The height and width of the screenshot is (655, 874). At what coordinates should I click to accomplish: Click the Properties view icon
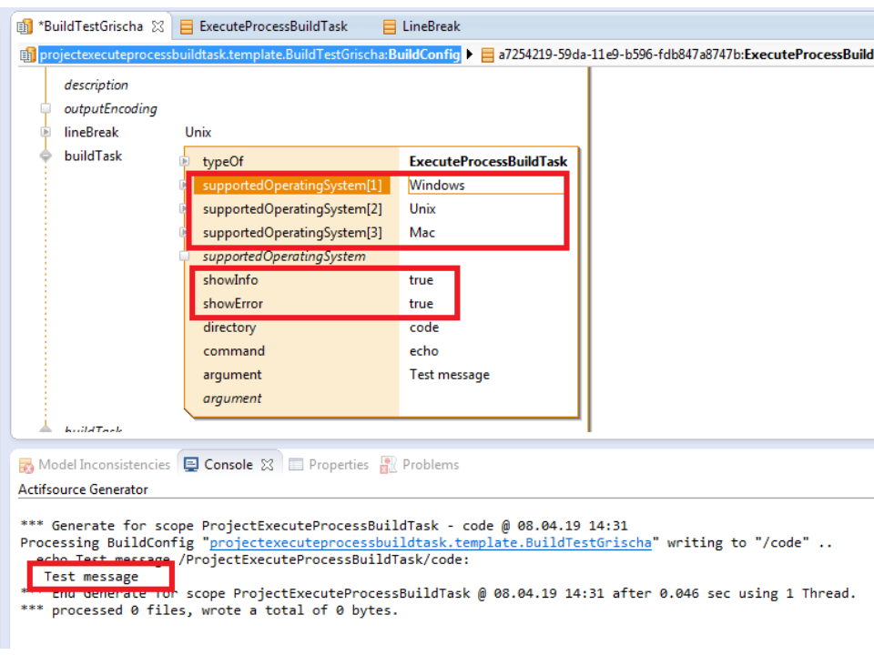(296, 465)
